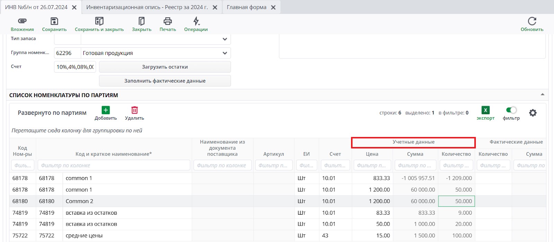Click Сохранить и закрыть toolbar icon
The image size is (554, 242).
click(99, 21)
